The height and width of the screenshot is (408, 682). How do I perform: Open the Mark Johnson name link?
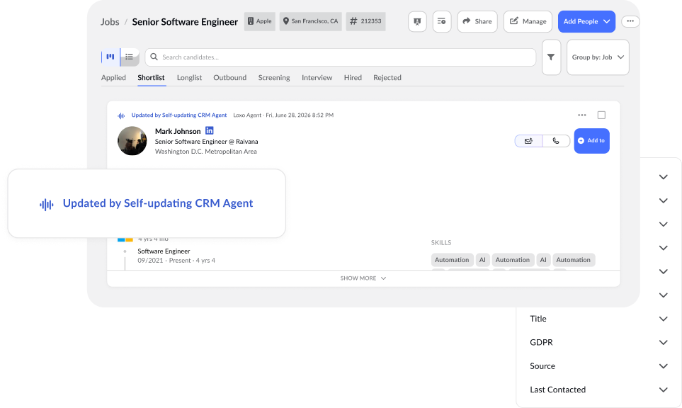(178, 131)
